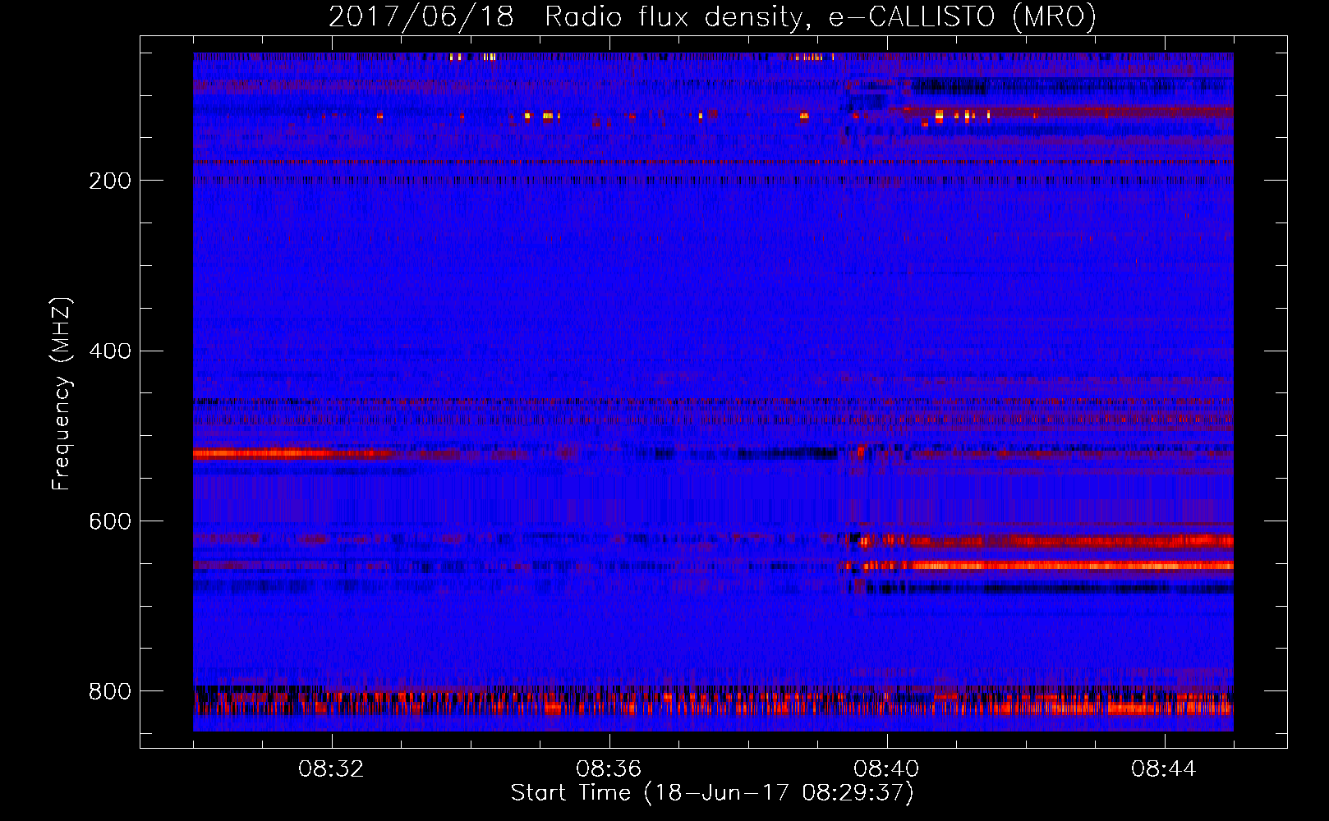The width and height of the screenshot is (1329, 821).
Task: Click the "Start Time (18-Jun-17 08:29:37)" axis label
Action: pyautogui.click(x=712, y=793)
